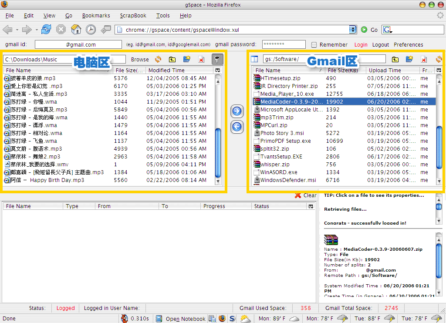Click the Login link
Viewport: 446px width, 323px height.
361,44
